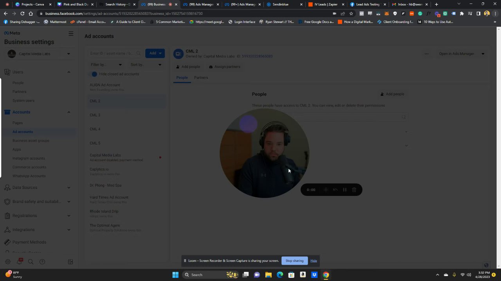This screenshot has height=281, width=501.
Task: Open Business settings gear icon at sidebar bottom
Action: (x=7, y=262)
